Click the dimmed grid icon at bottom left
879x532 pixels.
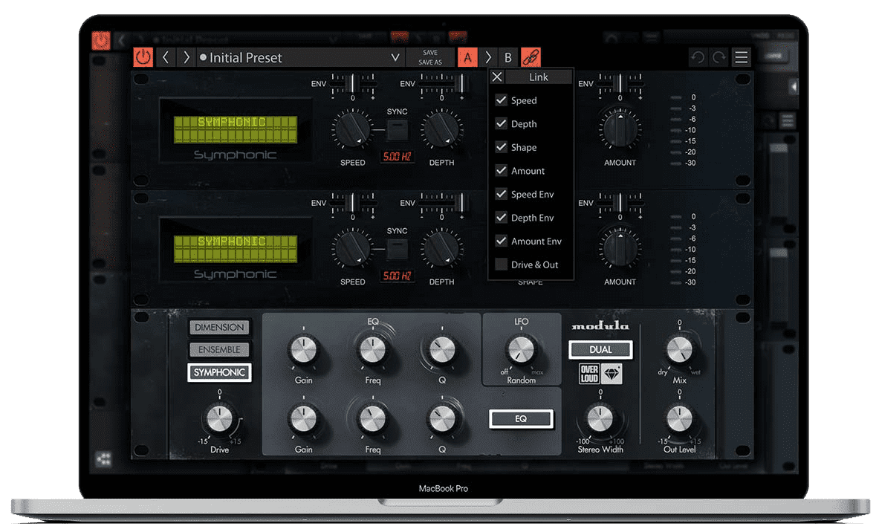click(104, 459)
